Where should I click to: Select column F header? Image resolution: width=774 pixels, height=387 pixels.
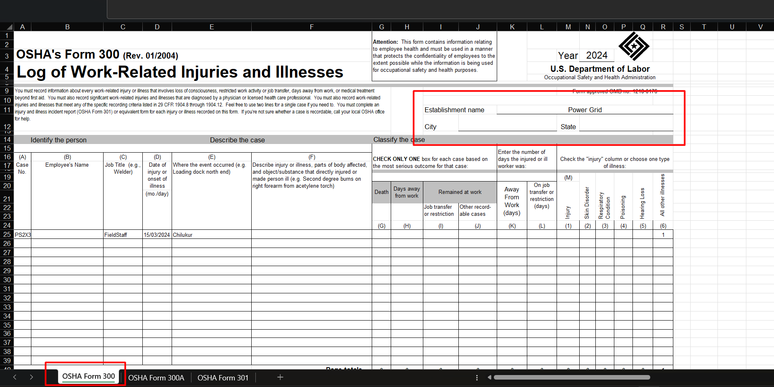[311, 27]
